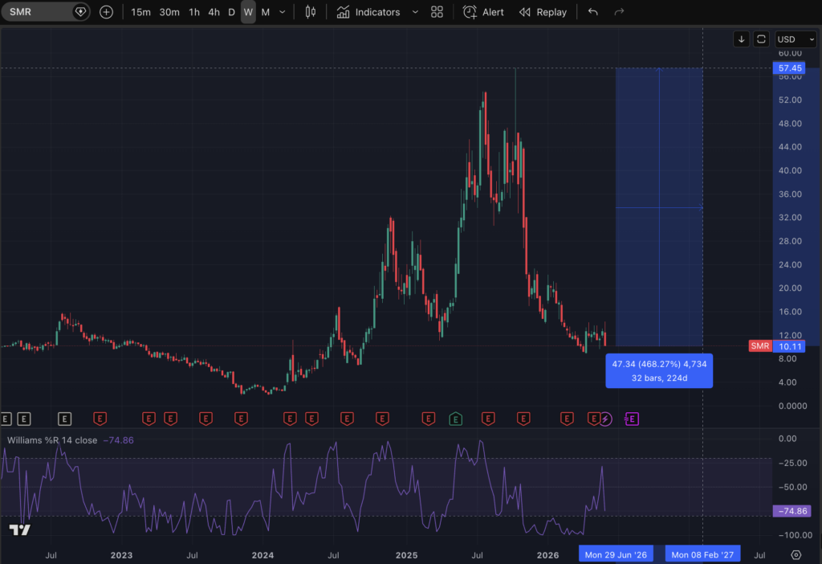Click the Mon 29 Jun '26 date label
Viewport: 822px width, 564px height.
[616, 554]
